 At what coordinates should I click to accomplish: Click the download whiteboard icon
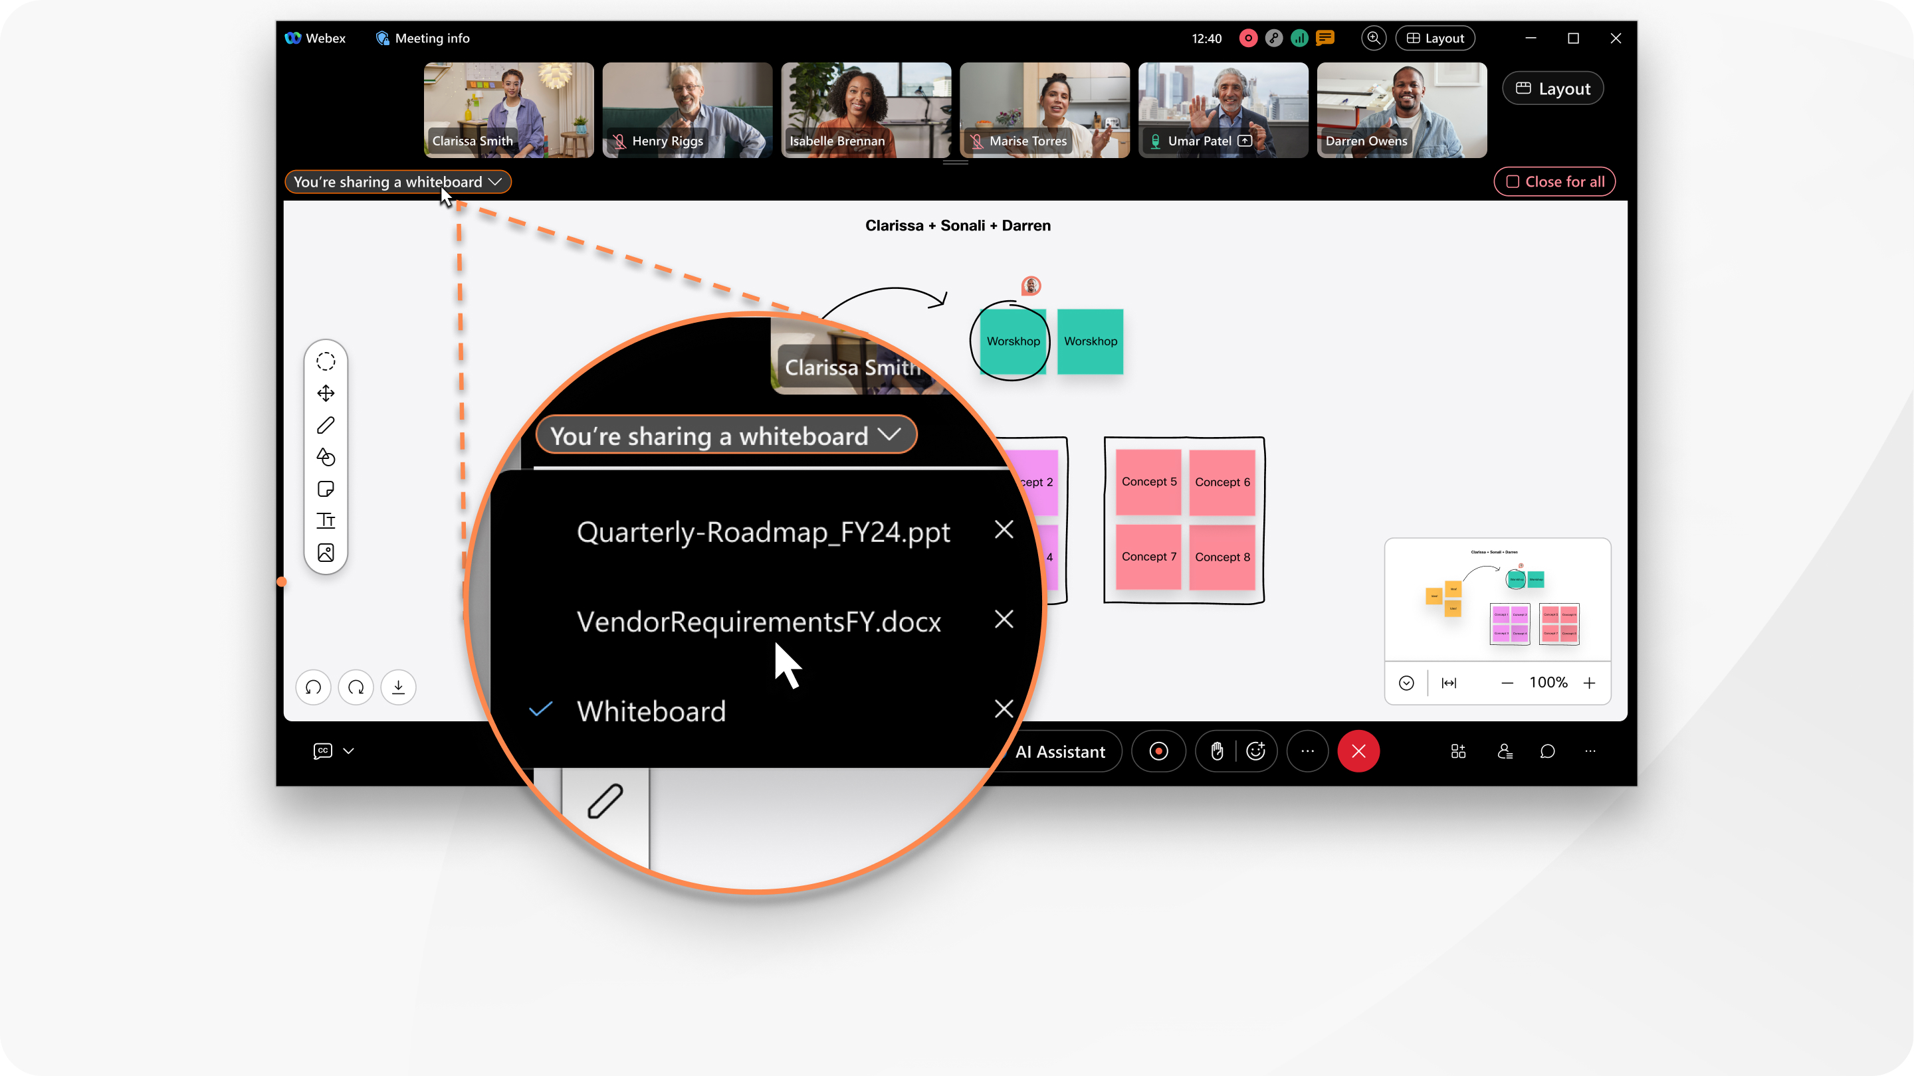coord(398,687)
